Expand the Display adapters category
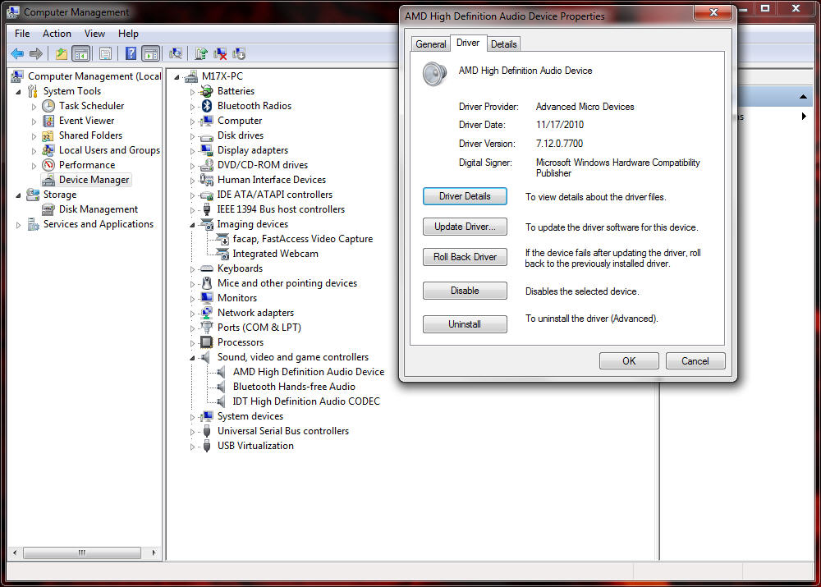This screenshot has height=587, width=821. pyautogui.click(x=192, y=151)
